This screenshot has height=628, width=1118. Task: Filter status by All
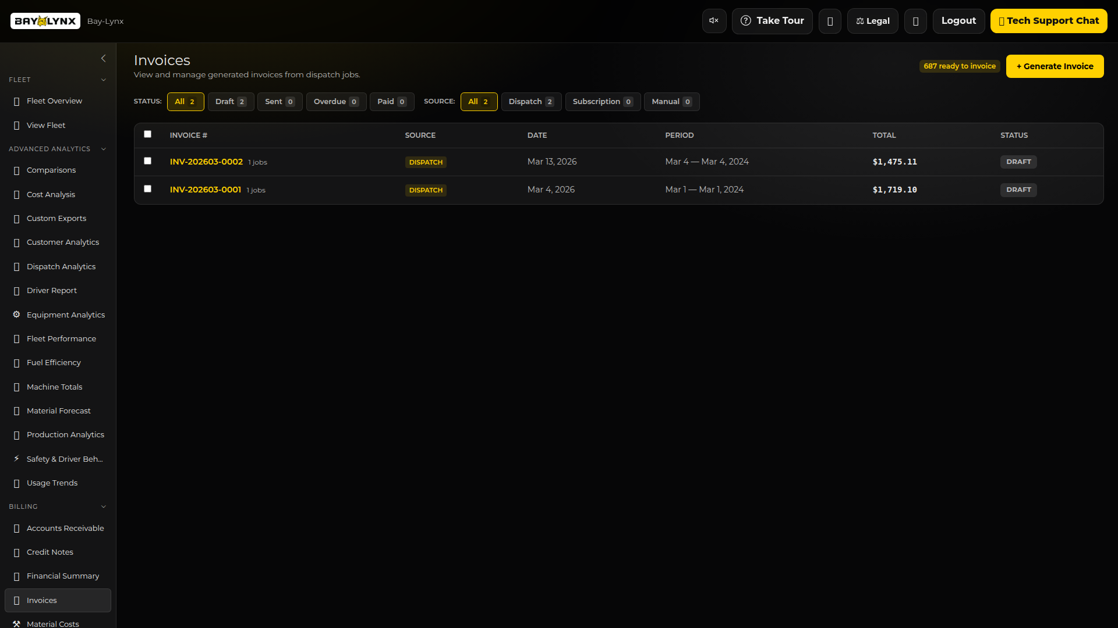coord(185,102)
